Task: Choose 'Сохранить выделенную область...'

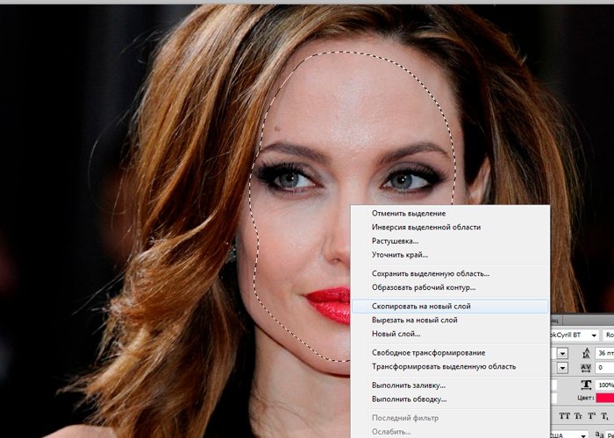Action: 450,273
